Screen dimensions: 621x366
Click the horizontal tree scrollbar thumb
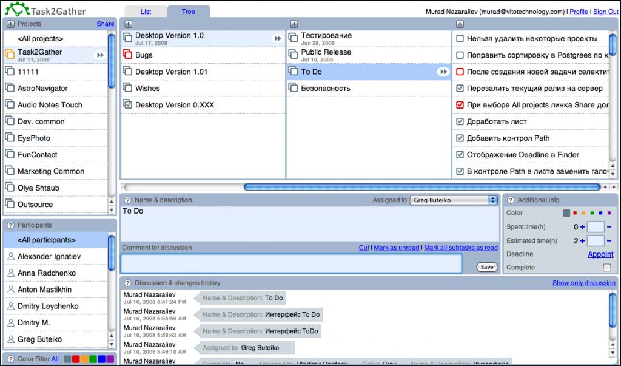(422, 187)
